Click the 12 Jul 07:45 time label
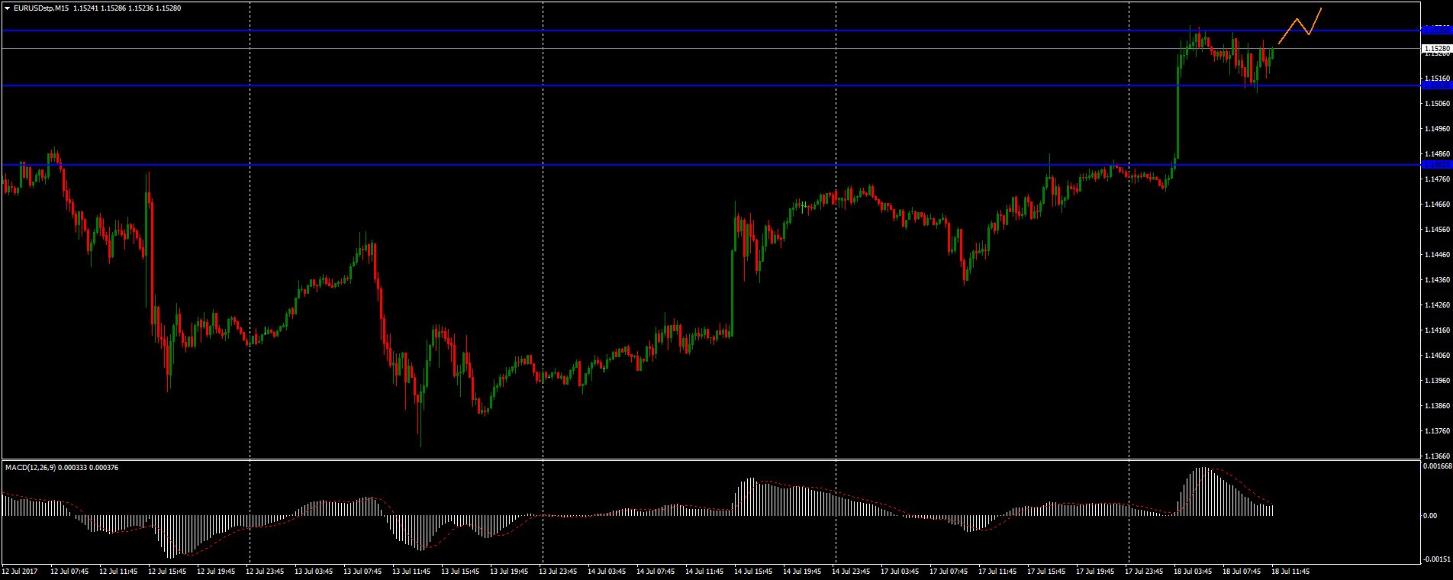Image resolution: width=1453 pixels, height=580 pixels. tap(69, 570)
